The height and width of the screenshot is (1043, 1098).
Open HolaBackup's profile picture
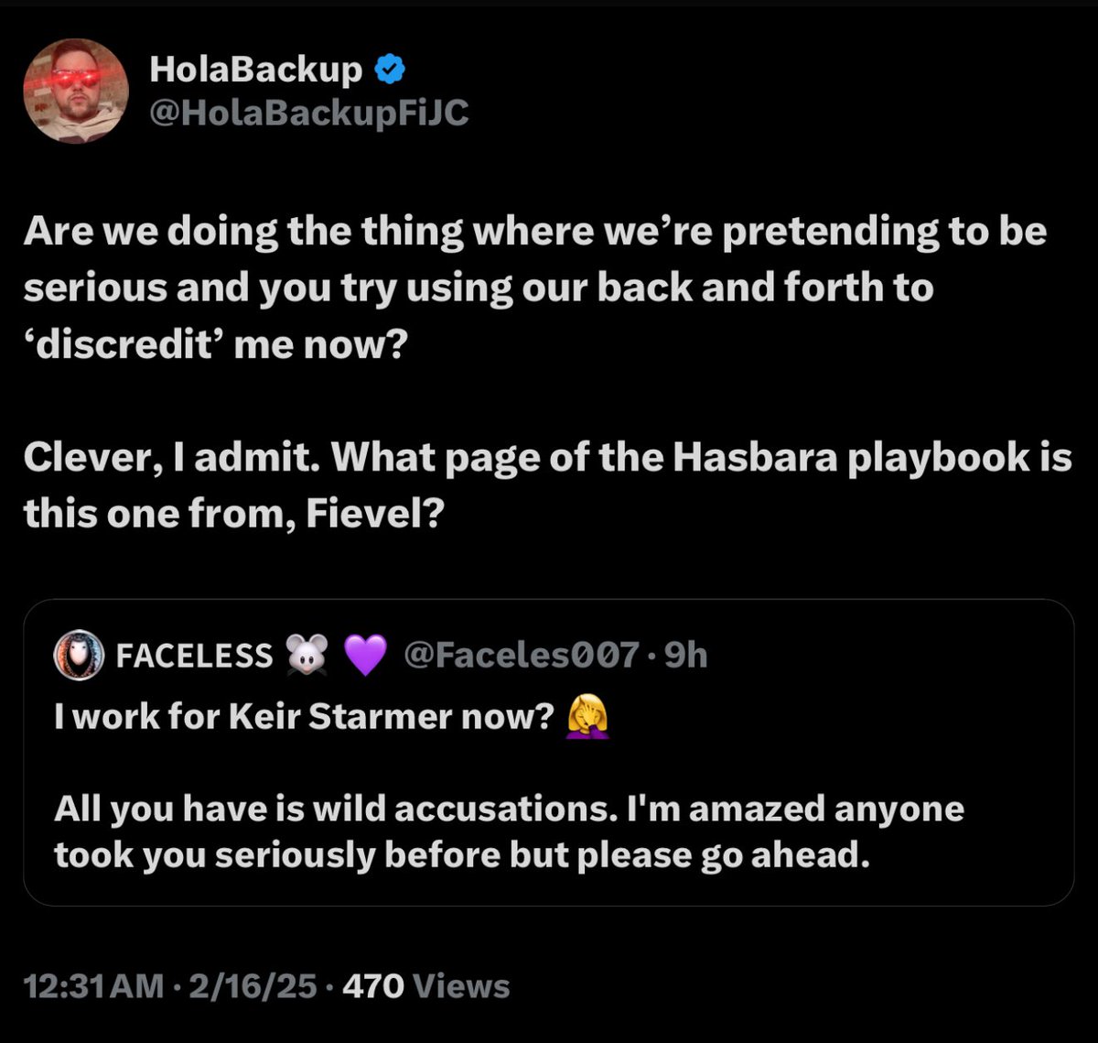76,91
